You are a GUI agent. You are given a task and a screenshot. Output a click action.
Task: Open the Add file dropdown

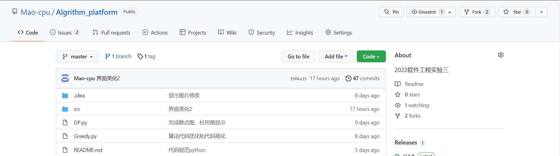[336, 57]
